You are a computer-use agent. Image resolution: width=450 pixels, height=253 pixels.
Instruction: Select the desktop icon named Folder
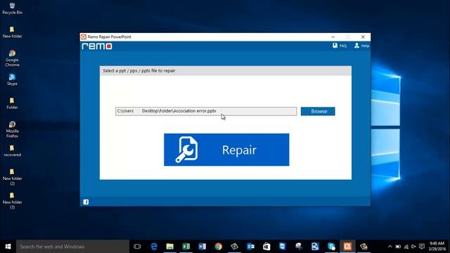(12, 103)
